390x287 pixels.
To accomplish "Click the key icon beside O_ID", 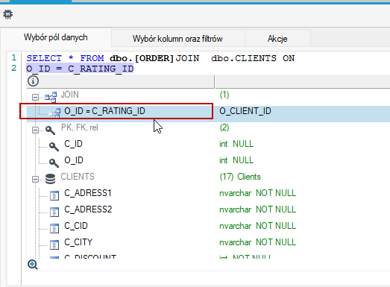I will tap(54, 163).
